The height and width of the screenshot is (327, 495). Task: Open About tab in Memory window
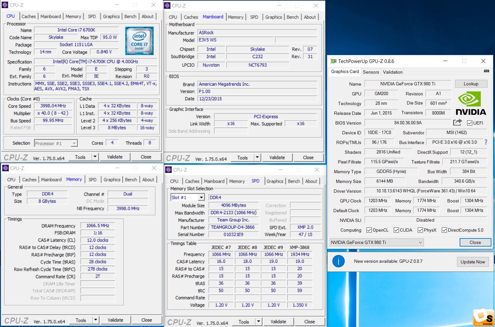pos(148,179)
